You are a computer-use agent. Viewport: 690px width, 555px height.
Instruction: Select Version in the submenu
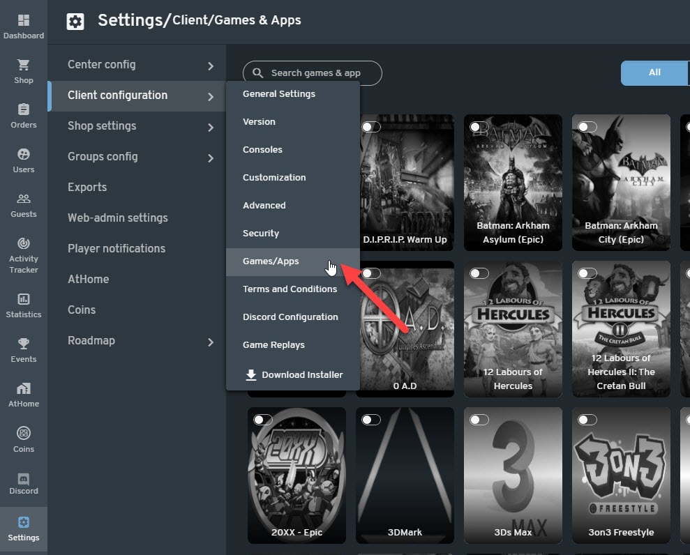click(292, 122)
